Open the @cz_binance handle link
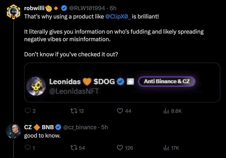Screen dimensions: 226x158 (x=80, y=127)
